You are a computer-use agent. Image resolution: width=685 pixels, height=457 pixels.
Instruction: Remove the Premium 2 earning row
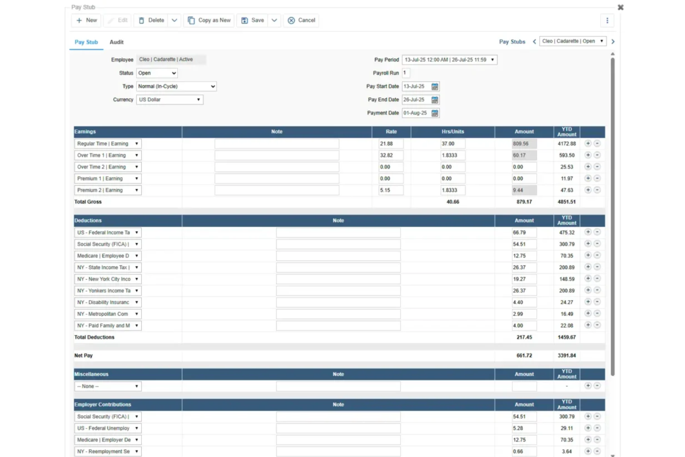(x=597, y=190)
